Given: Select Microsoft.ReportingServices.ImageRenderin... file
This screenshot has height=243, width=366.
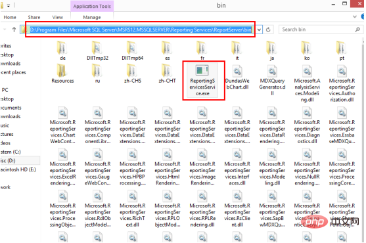Looking at the screenshot, I should pos(202,167).
